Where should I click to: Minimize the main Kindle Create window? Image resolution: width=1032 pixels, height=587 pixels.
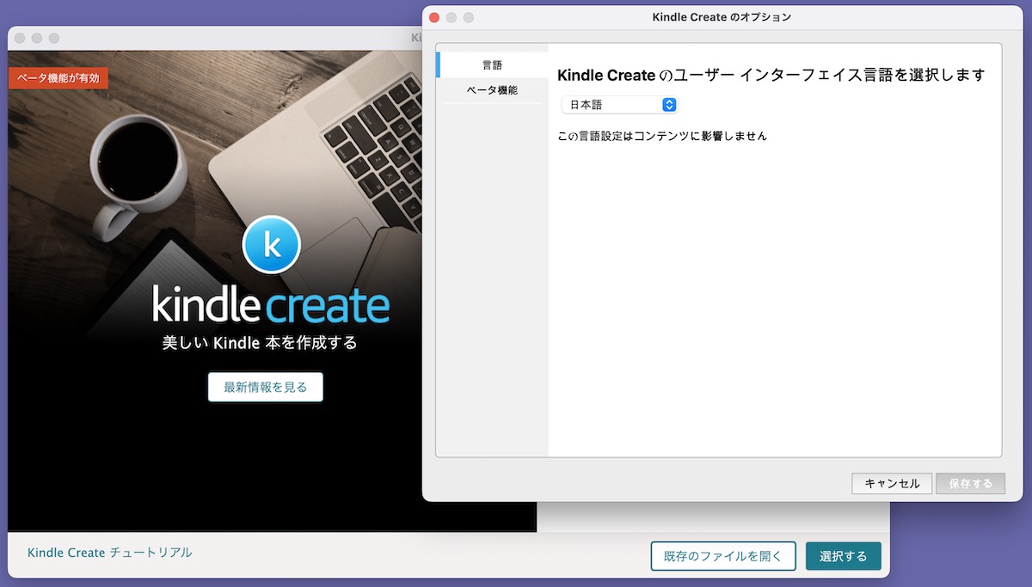(37, 38)
